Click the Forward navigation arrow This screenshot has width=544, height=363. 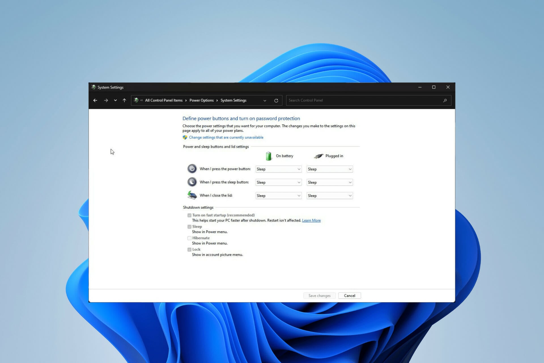(x=106, y=100)
